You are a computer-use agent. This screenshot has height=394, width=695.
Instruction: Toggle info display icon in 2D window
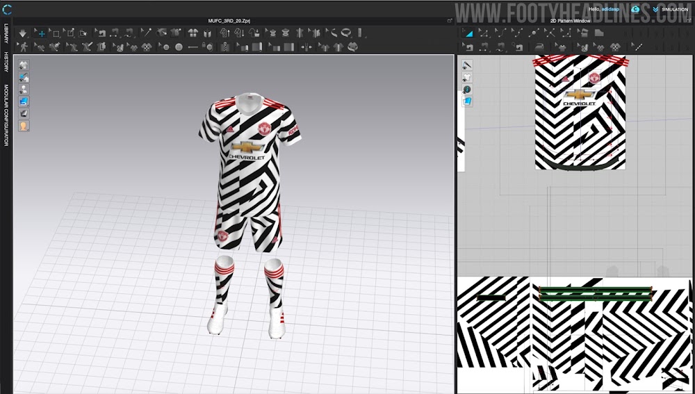[467, 90]
